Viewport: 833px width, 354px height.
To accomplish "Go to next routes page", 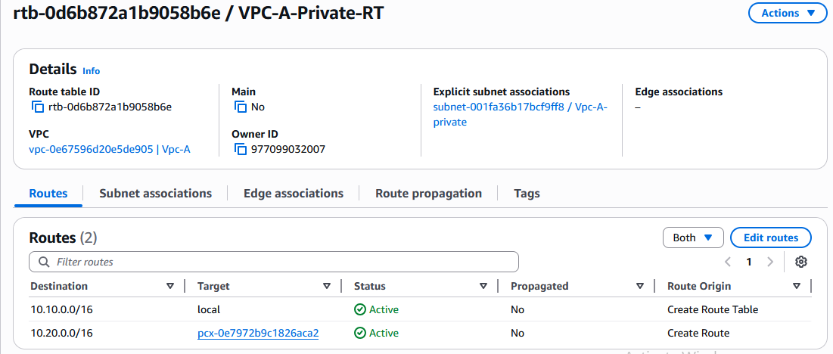I will click(770, 262).
